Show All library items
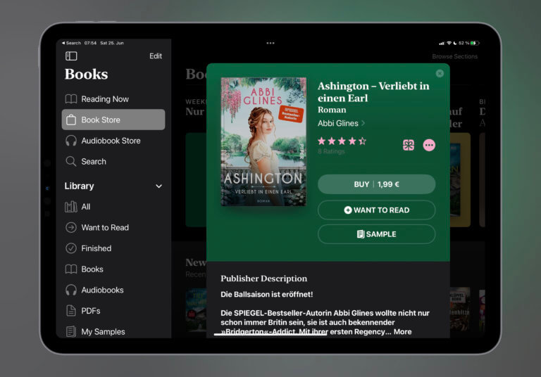 pyautogui.click(x=113, y=207)
